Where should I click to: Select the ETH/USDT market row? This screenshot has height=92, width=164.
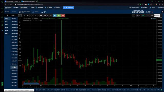[x=14, y=58]
